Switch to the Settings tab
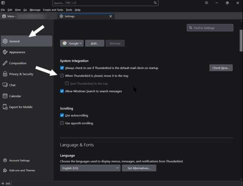The height and width of the screenshot is (186, 243). 86,16
